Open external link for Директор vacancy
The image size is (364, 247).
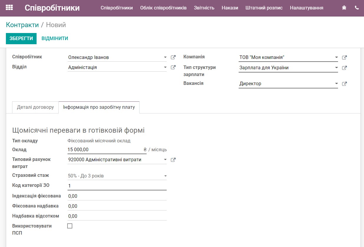345,83
